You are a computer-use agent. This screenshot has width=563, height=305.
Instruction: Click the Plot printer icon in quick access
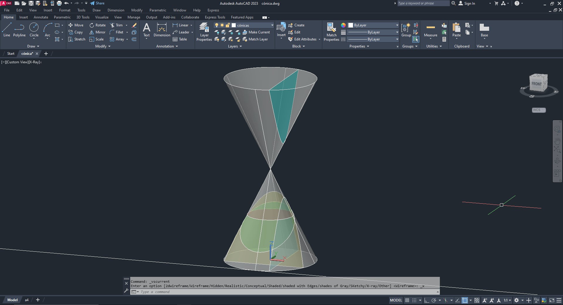pos(59,3)
